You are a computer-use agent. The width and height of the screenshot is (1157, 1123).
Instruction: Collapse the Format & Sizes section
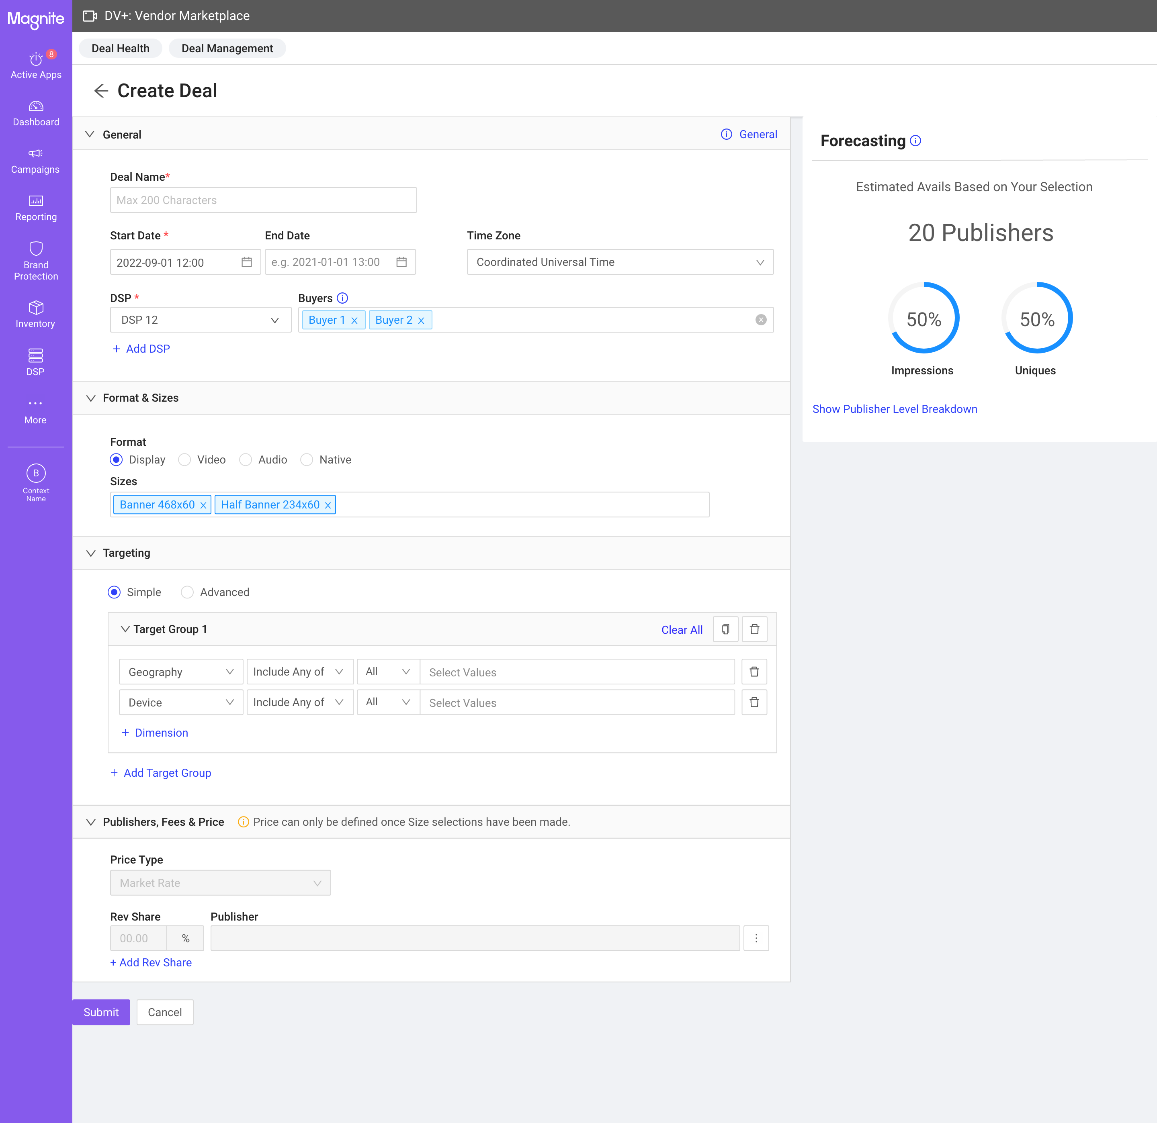tap(90, 398)
